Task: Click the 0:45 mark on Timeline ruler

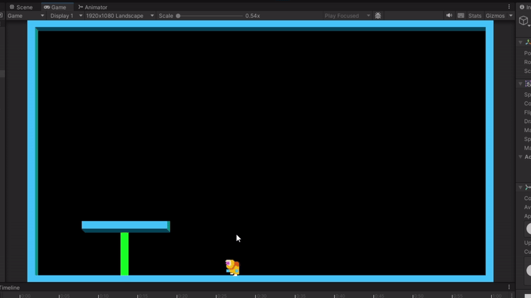Action: click(379, 296)
